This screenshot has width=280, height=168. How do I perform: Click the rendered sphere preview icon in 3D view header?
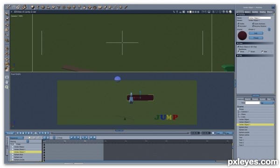pos(231,12)
